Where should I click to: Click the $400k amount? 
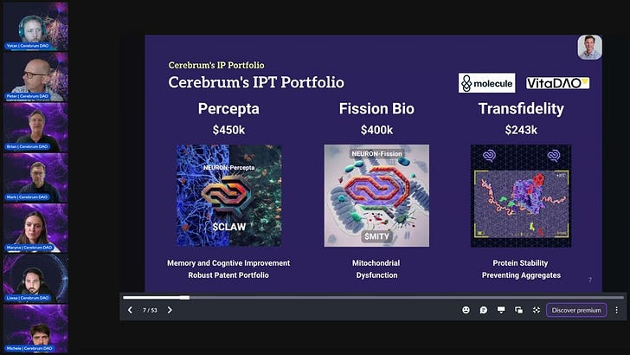click(376, 130)
